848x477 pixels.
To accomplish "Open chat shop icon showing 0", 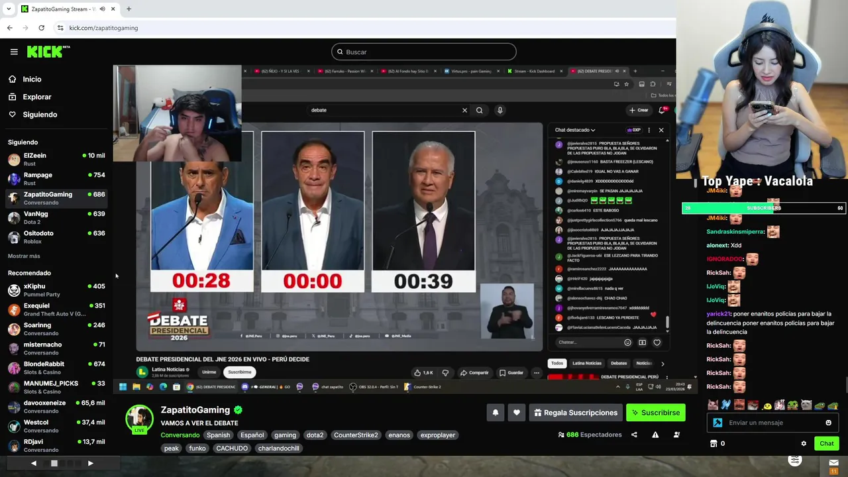I will [717, 444].
